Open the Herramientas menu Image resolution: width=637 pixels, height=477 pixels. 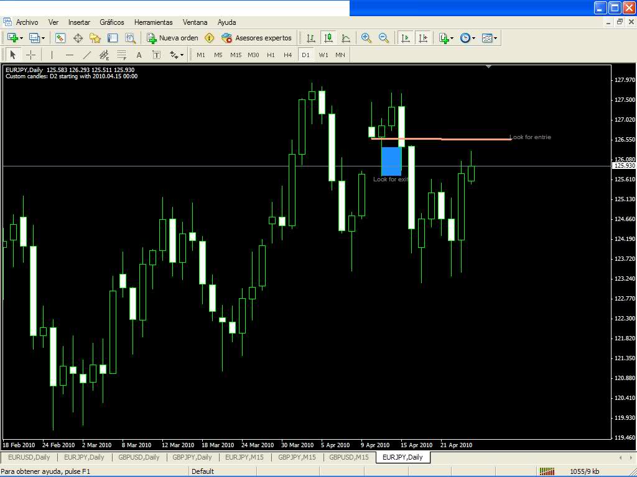(153, 22)
